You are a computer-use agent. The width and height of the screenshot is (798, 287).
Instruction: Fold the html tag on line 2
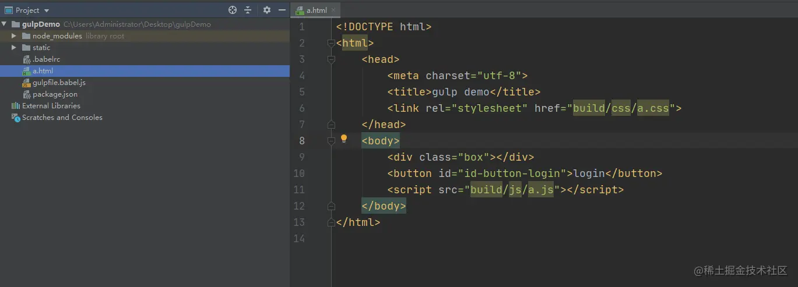coord(331,43)
